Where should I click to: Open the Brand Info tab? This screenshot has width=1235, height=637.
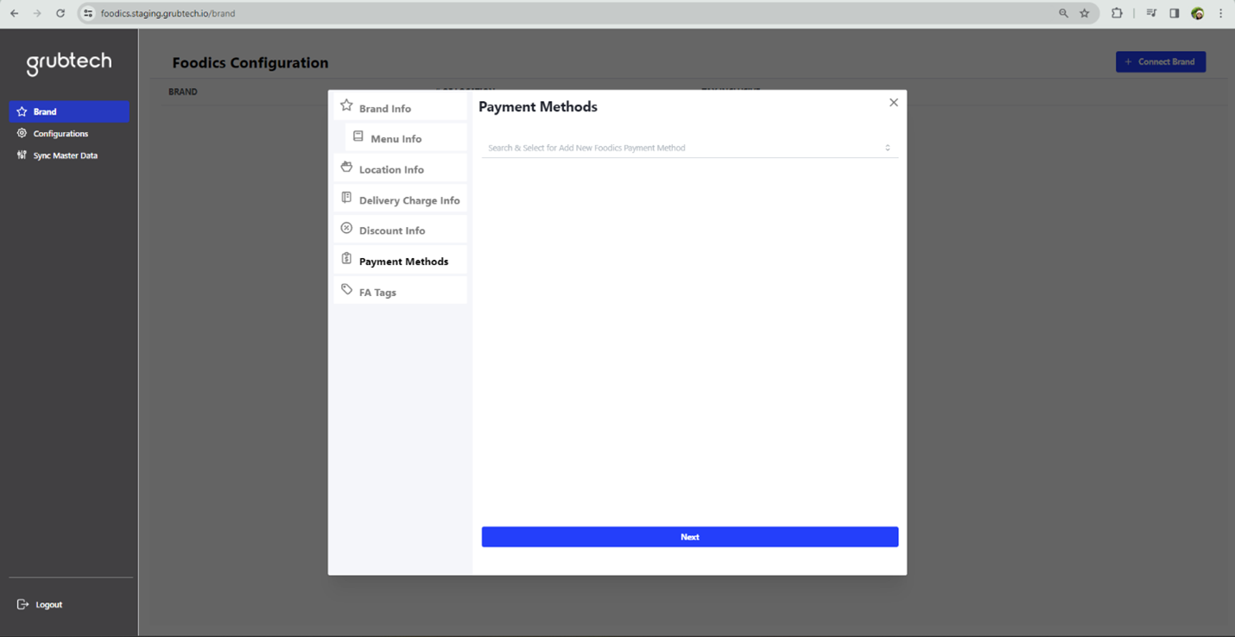point(401,108)
